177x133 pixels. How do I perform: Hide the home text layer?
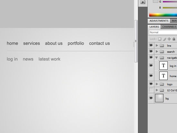point(151,76)
